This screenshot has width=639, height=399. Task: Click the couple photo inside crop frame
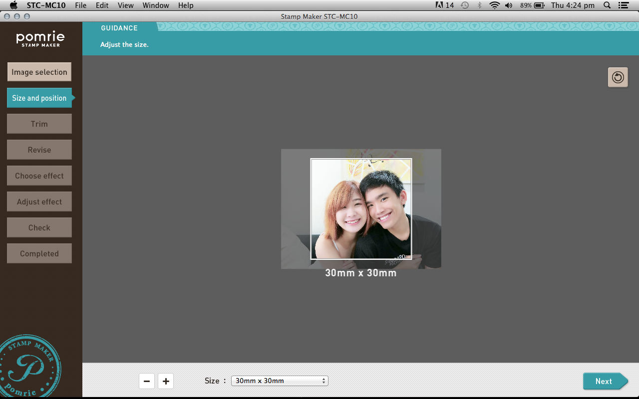tap(361, 209)
